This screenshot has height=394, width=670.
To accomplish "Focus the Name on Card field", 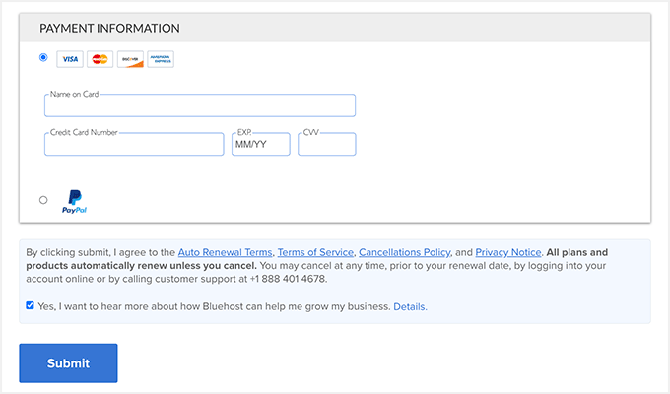I will (199, 106).
